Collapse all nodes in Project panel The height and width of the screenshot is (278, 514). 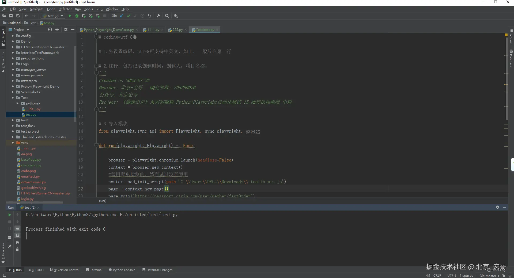57,30
